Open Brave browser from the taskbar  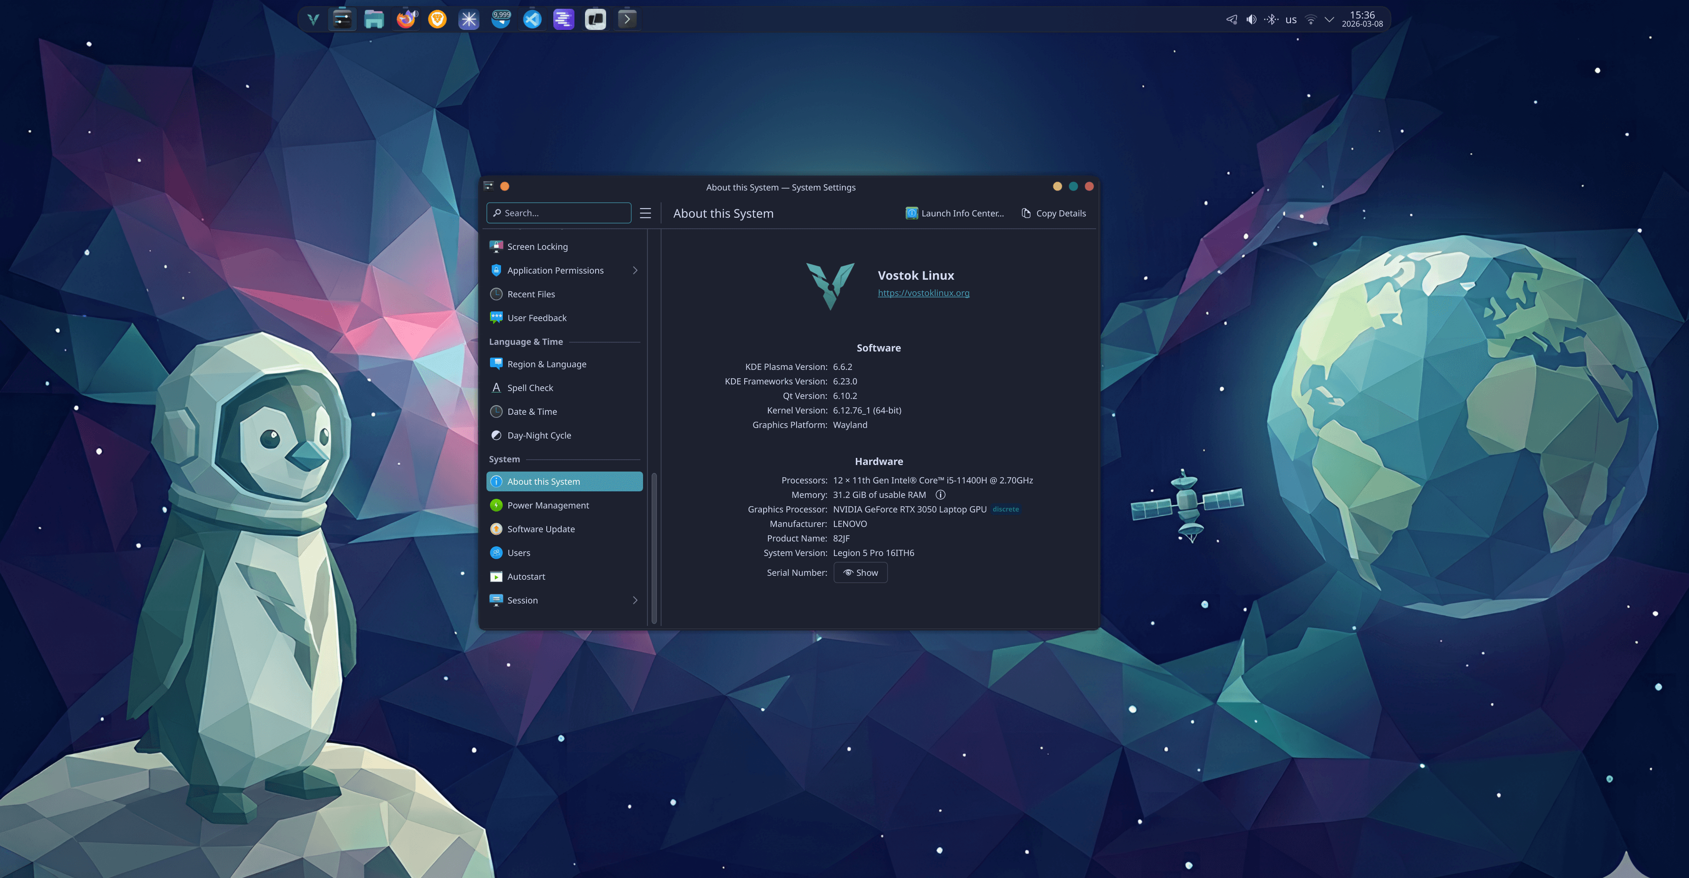[x=437, y=19]
